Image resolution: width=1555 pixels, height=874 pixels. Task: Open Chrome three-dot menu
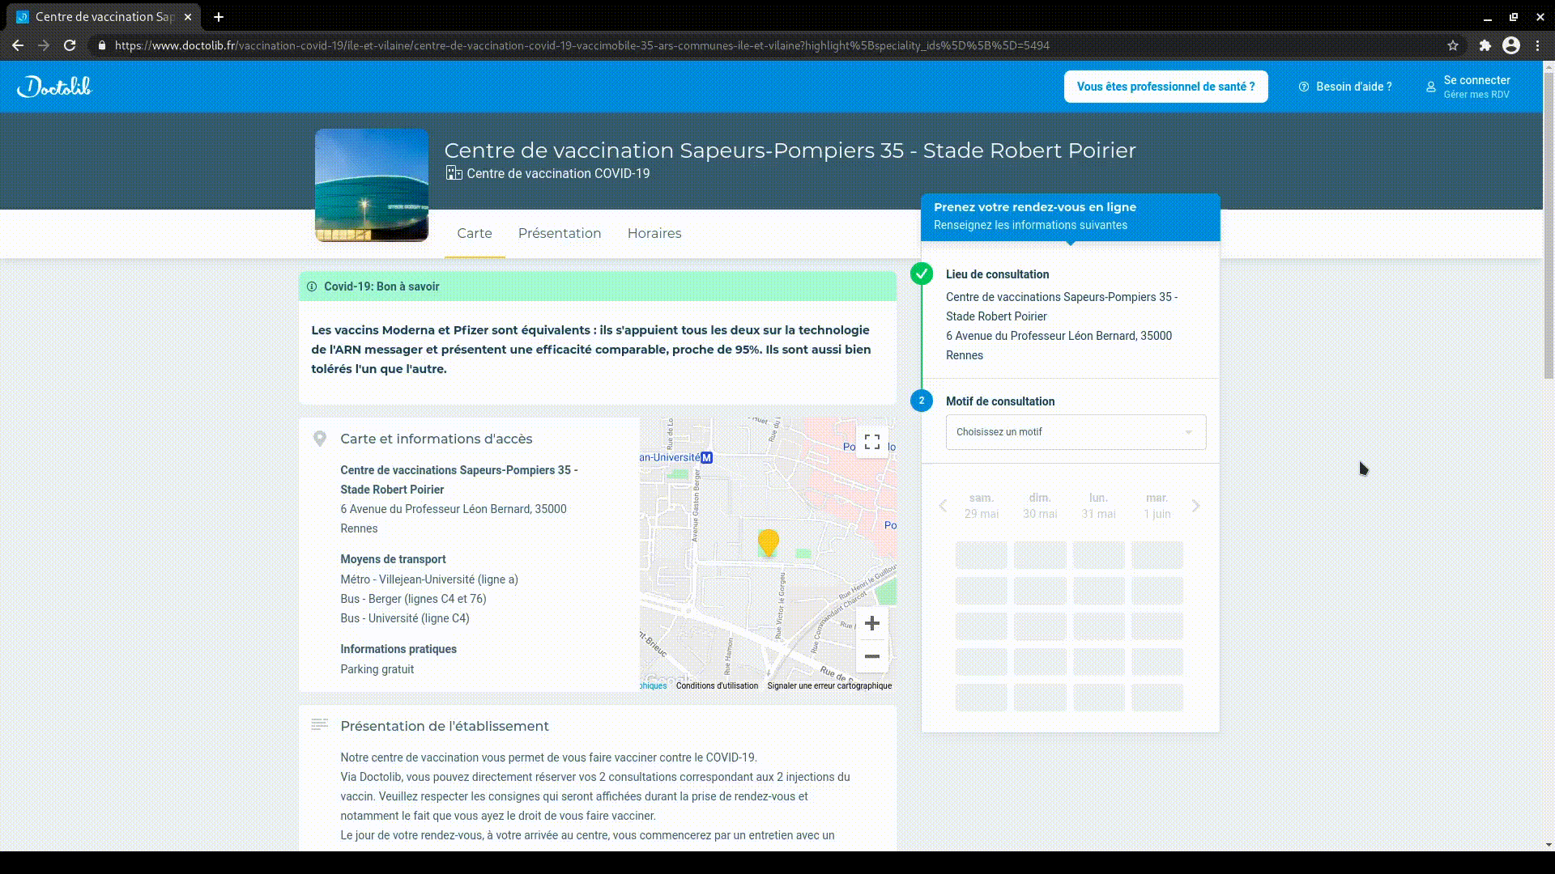pyautogui.click(x=1537, y=45)
